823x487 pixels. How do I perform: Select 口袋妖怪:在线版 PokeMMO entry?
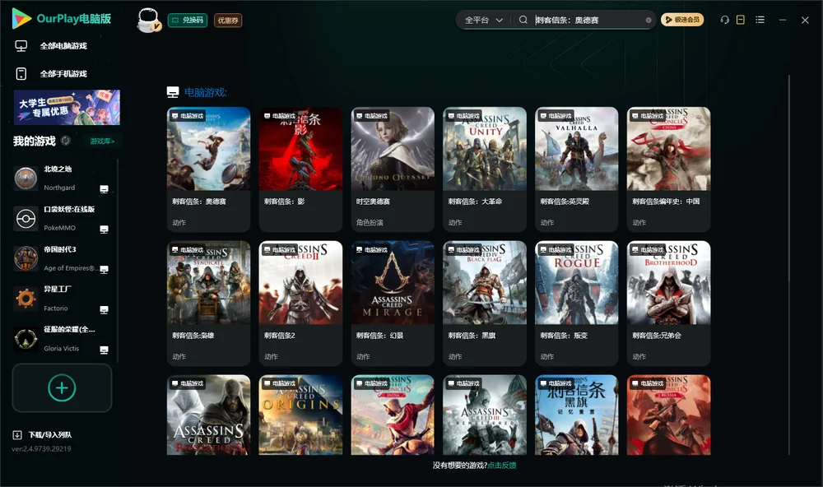62,218
